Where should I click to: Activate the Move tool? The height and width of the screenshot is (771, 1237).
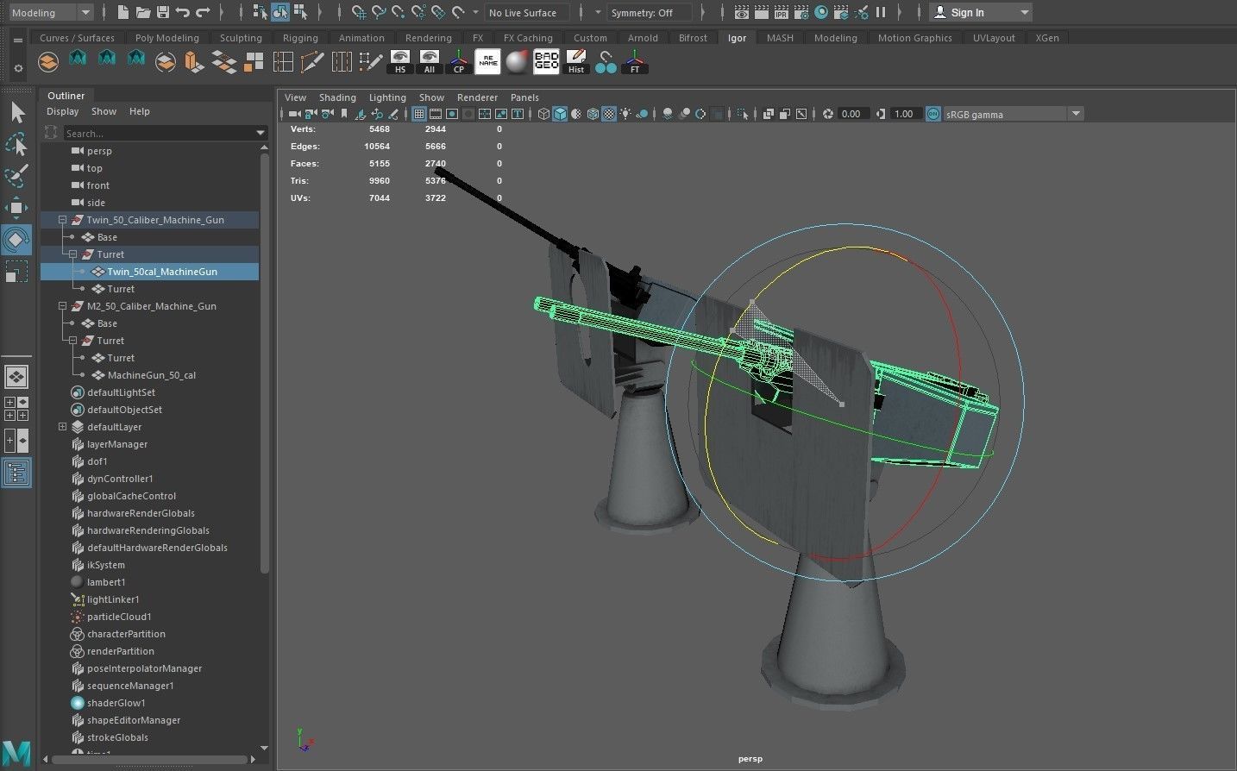pyautogui.click(x=16, y=208)
